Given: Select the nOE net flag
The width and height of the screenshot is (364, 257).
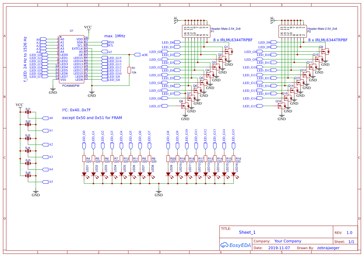Looking at the screenshot, I should [138, 54].
